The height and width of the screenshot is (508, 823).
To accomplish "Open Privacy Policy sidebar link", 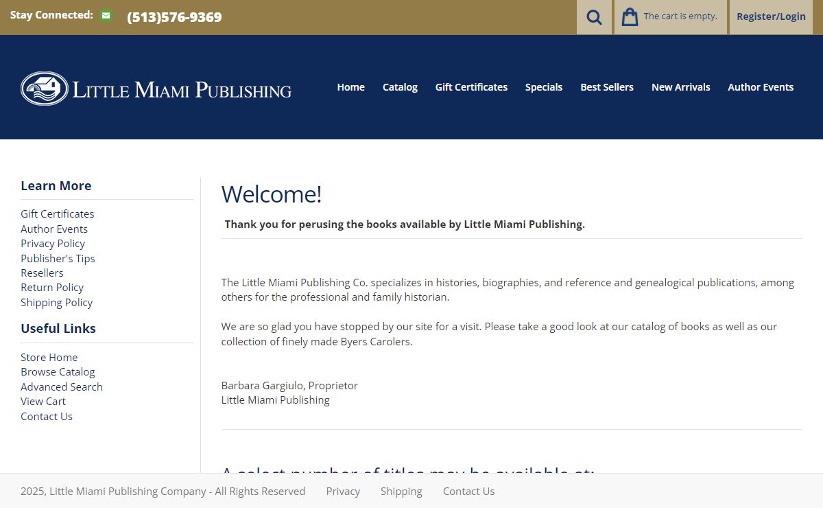I will coord(53,244).
